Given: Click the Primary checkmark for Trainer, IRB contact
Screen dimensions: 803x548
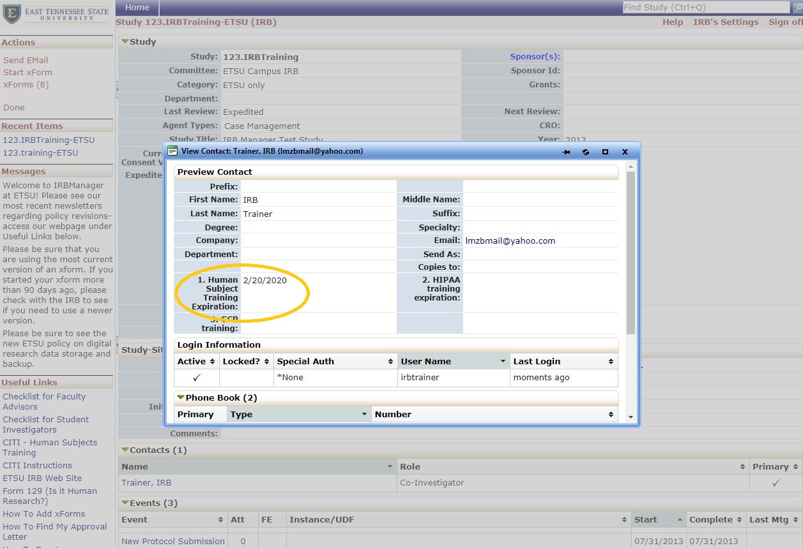Looking at the screenshot, I should (776, 483).
